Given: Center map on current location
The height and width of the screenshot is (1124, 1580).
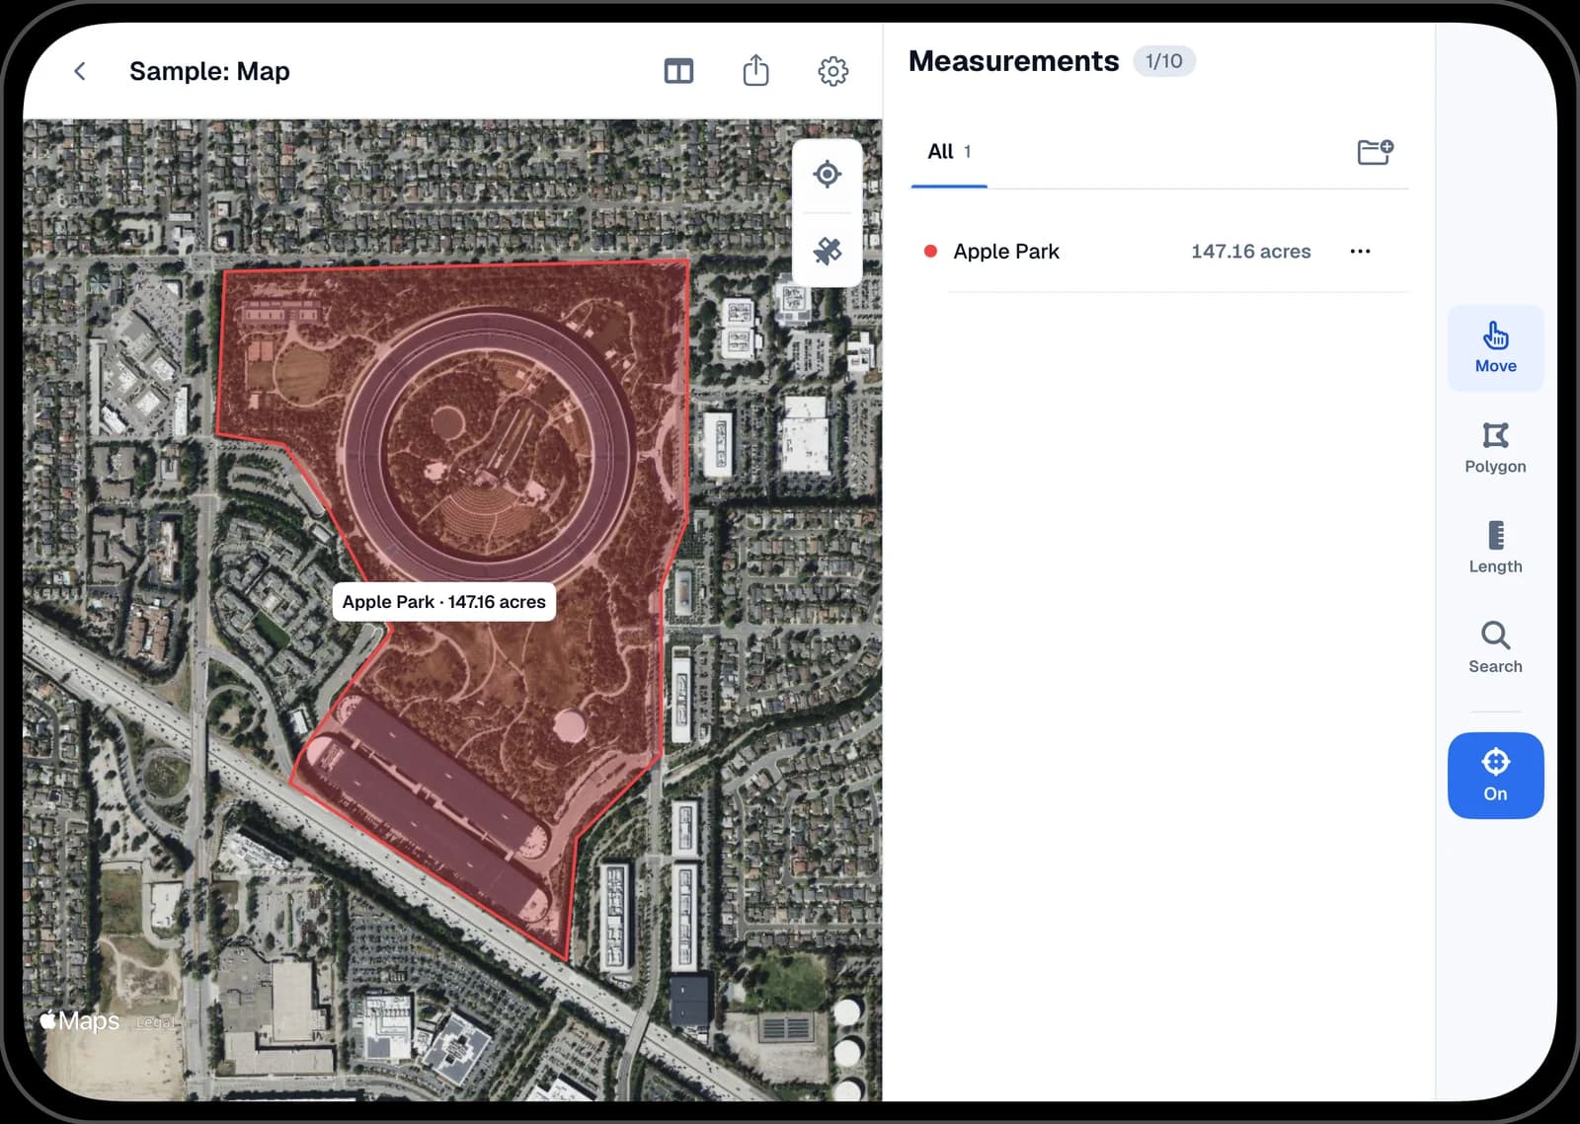Looking at the screenshot, I should pyautogui.click(x=828, y=175).
